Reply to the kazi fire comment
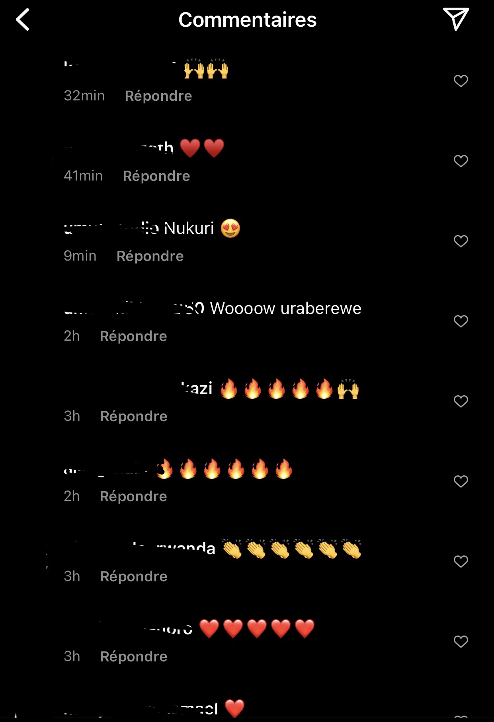Image resolution: width=494 pixels, height=722 pixels. 134,416
